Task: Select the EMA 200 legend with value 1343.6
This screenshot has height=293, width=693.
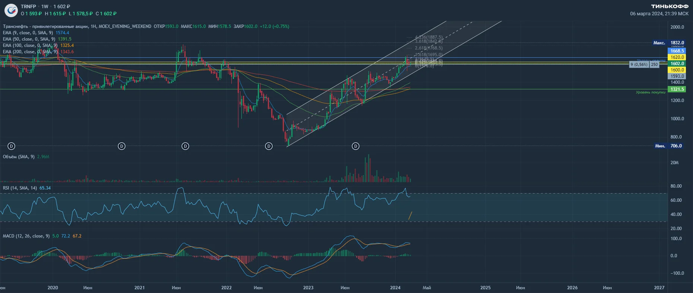Action: [x=38, y=52]
